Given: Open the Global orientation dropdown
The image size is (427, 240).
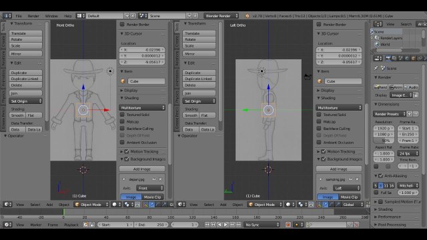Looking at the screenshot, I should tap(353, 205).
